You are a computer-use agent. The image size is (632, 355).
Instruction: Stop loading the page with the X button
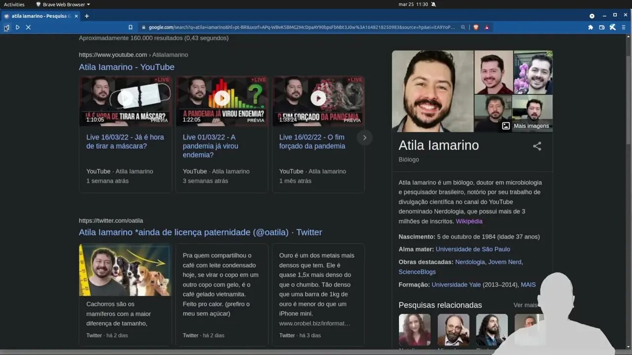28,27
